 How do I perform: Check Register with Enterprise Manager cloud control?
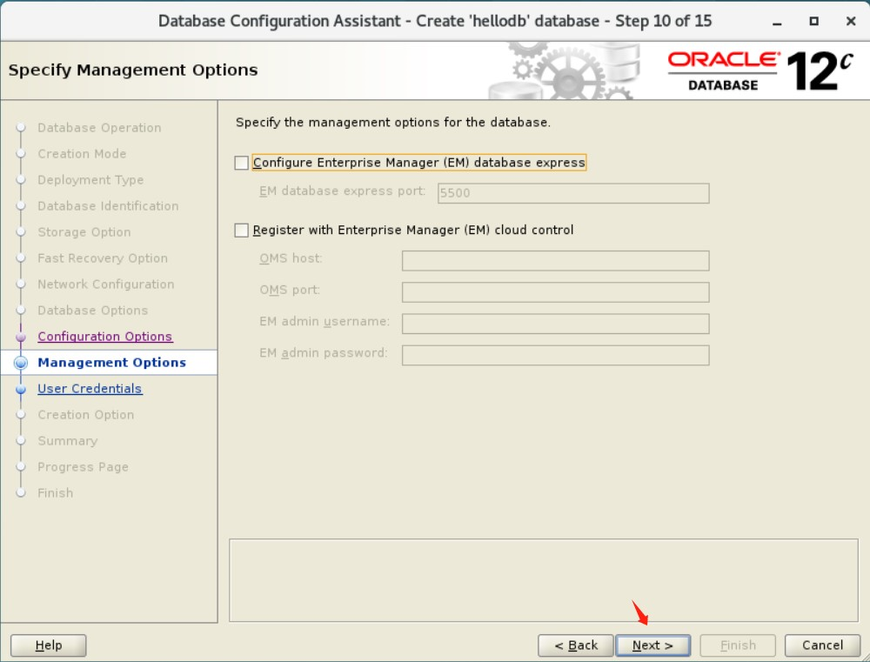tap(241, 231)
